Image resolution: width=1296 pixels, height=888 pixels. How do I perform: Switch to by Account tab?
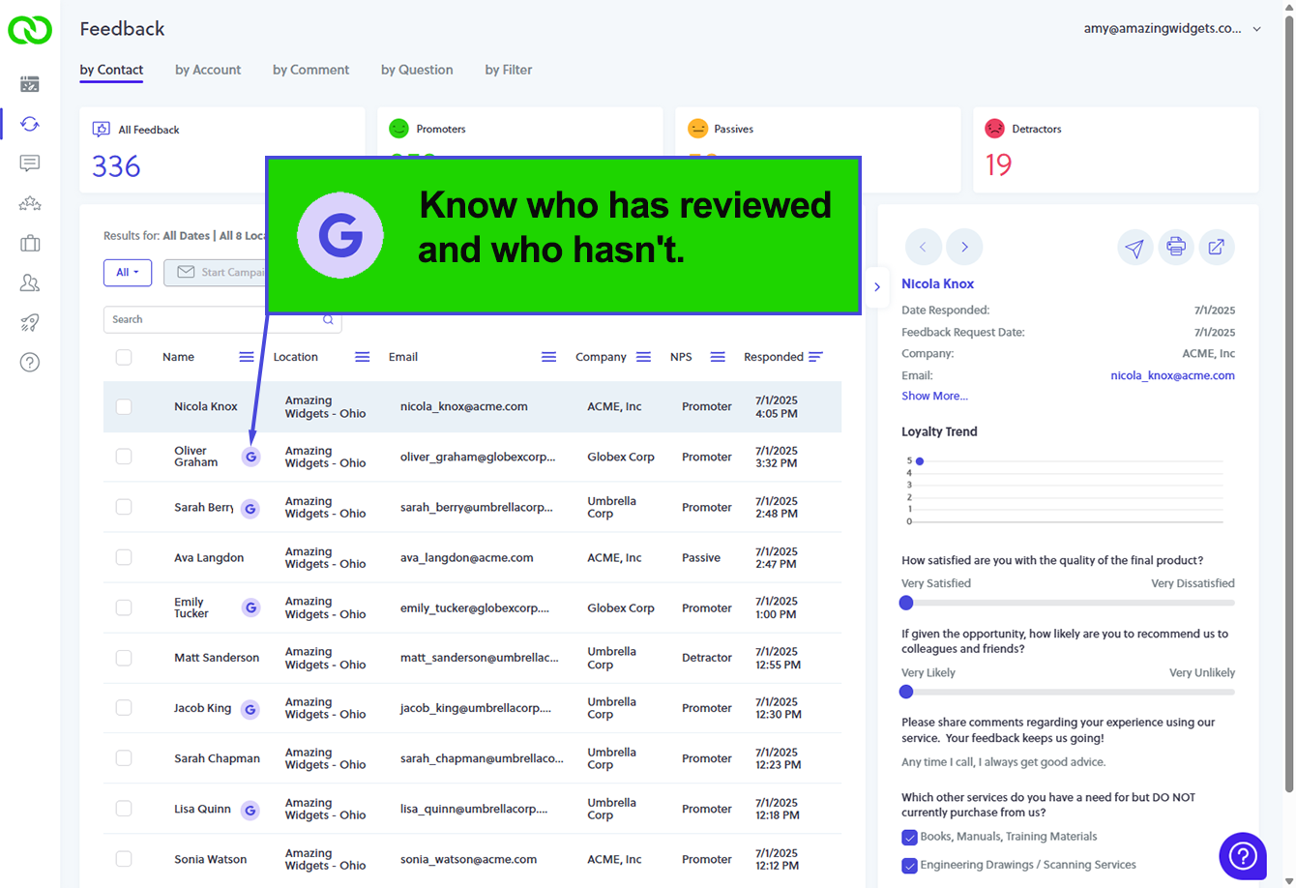[208, 70]
